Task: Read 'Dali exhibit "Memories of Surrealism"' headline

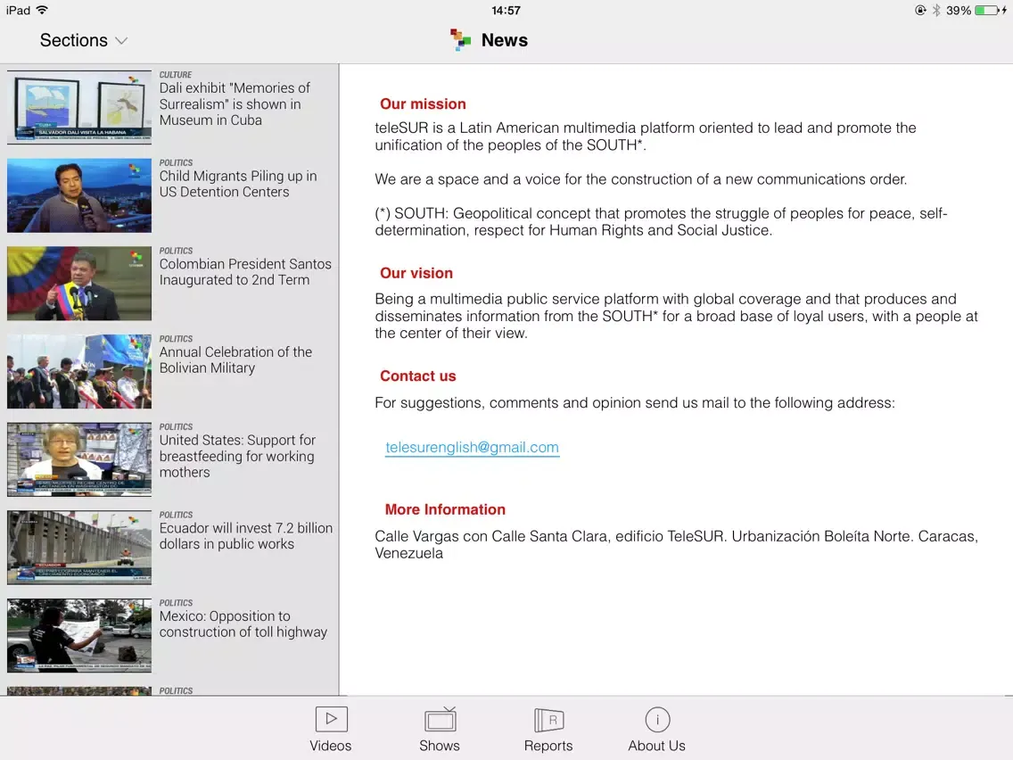Action: coord(235,104)
